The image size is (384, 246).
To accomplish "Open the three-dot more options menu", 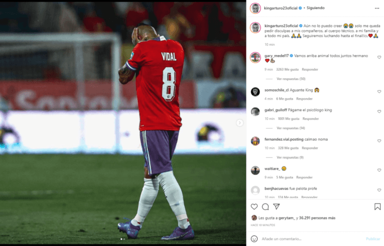I will 377,8.
